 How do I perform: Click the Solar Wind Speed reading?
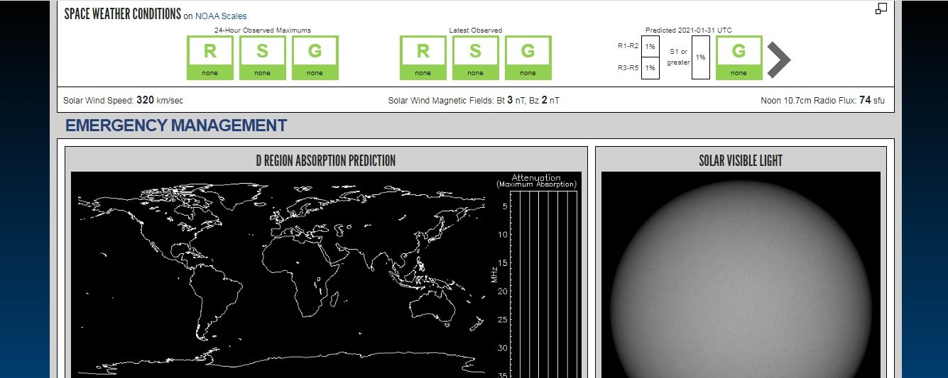pyautogui.click(x=123, y=101)
